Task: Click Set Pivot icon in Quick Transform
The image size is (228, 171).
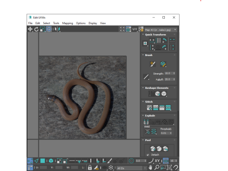Action: click(145, 43)
